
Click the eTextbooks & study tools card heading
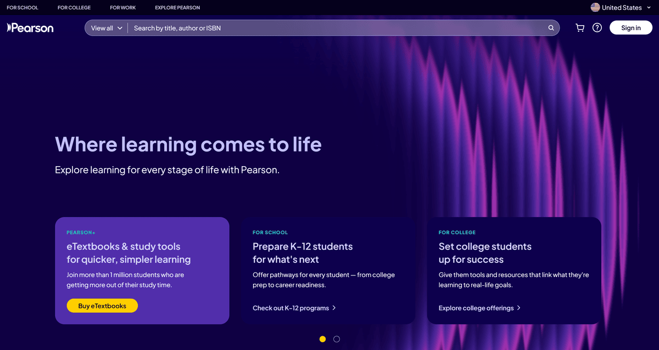pos(129,253)
